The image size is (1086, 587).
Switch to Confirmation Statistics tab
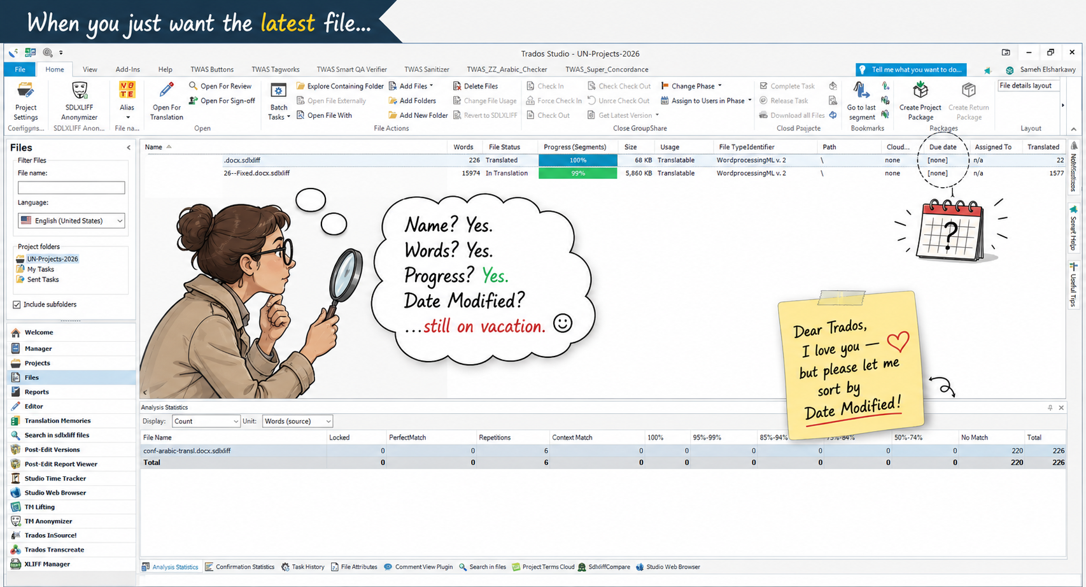point(239,567)
